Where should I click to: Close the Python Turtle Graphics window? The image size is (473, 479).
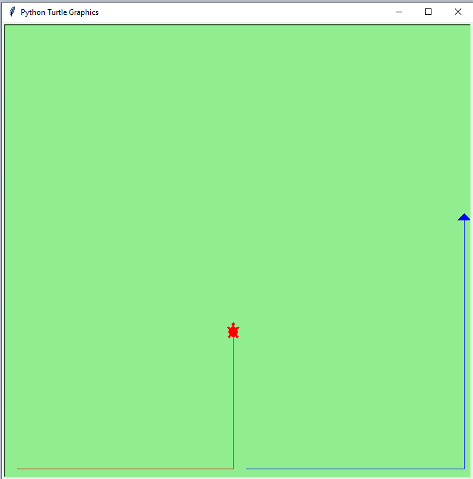(x=457, y=12)
